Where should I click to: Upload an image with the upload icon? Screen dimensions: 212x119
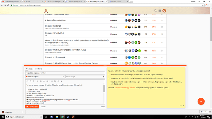pos(47,81)
